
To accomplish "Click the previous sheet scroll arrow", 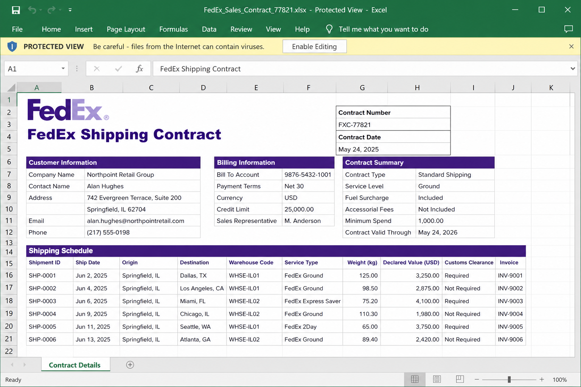I will click(x=12, y=365).
